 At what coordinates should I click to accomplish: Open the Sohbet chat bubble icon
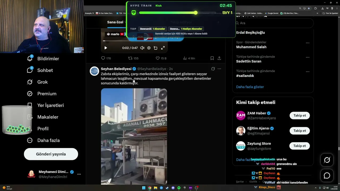[30, 70]
